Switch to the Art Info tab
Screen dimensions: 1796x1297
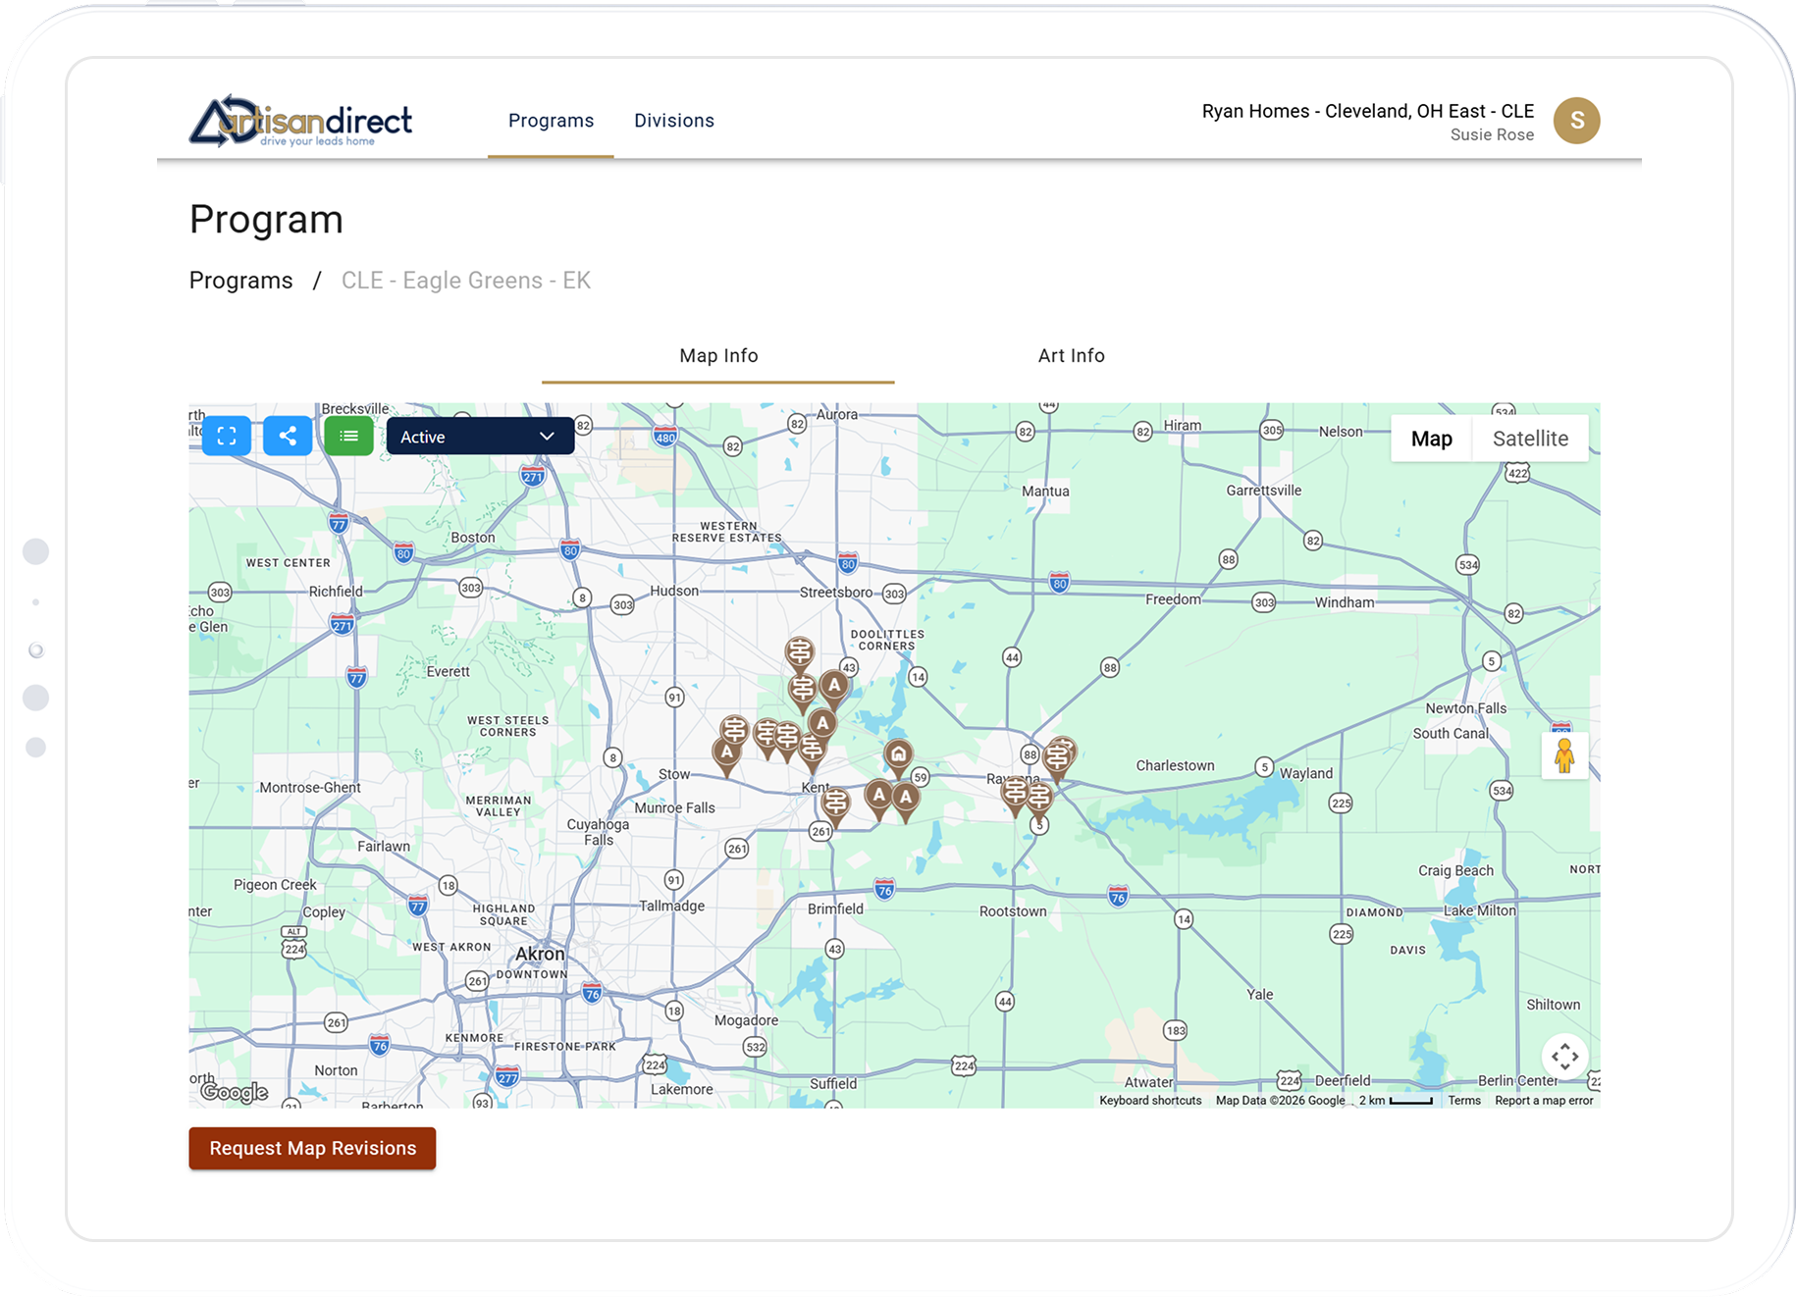point(1072,355)
